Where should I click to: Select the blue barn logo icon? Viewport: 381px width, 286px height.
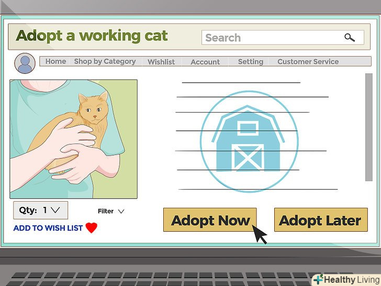249,141
